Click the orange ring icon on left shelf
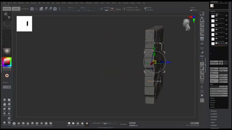The height and width of the screenshot is (130, 232). (7, 75)
